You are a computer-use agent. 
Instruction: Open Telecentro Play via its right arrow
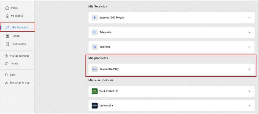[x=249, y=69]
